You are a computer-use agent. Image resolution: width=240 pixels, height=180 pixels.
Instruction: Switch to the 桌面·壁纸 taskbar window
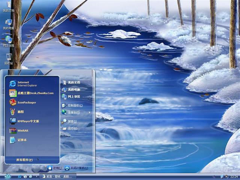coord(58,176)
